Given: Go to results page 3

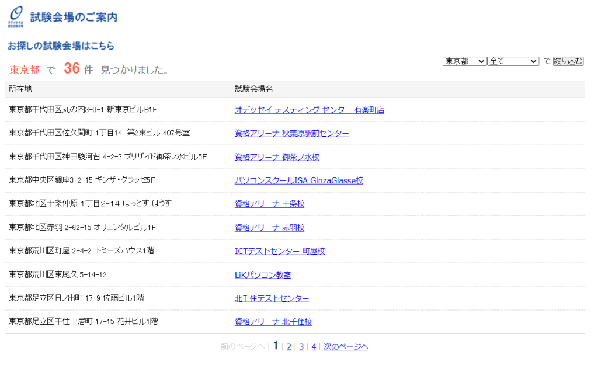Looking at the screenshot, I should click(301, 346).
